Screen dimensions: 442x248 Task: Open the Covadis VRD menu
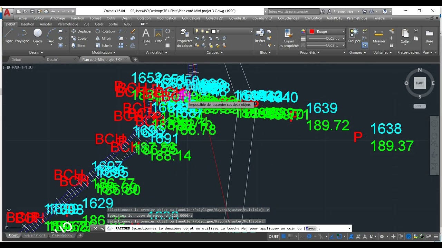(x=262, y=18)
